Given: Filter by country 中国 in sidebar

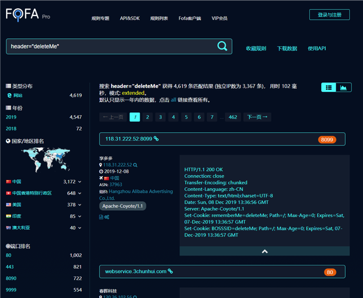Looking at the screenshot, I should [x=17, y=182].
